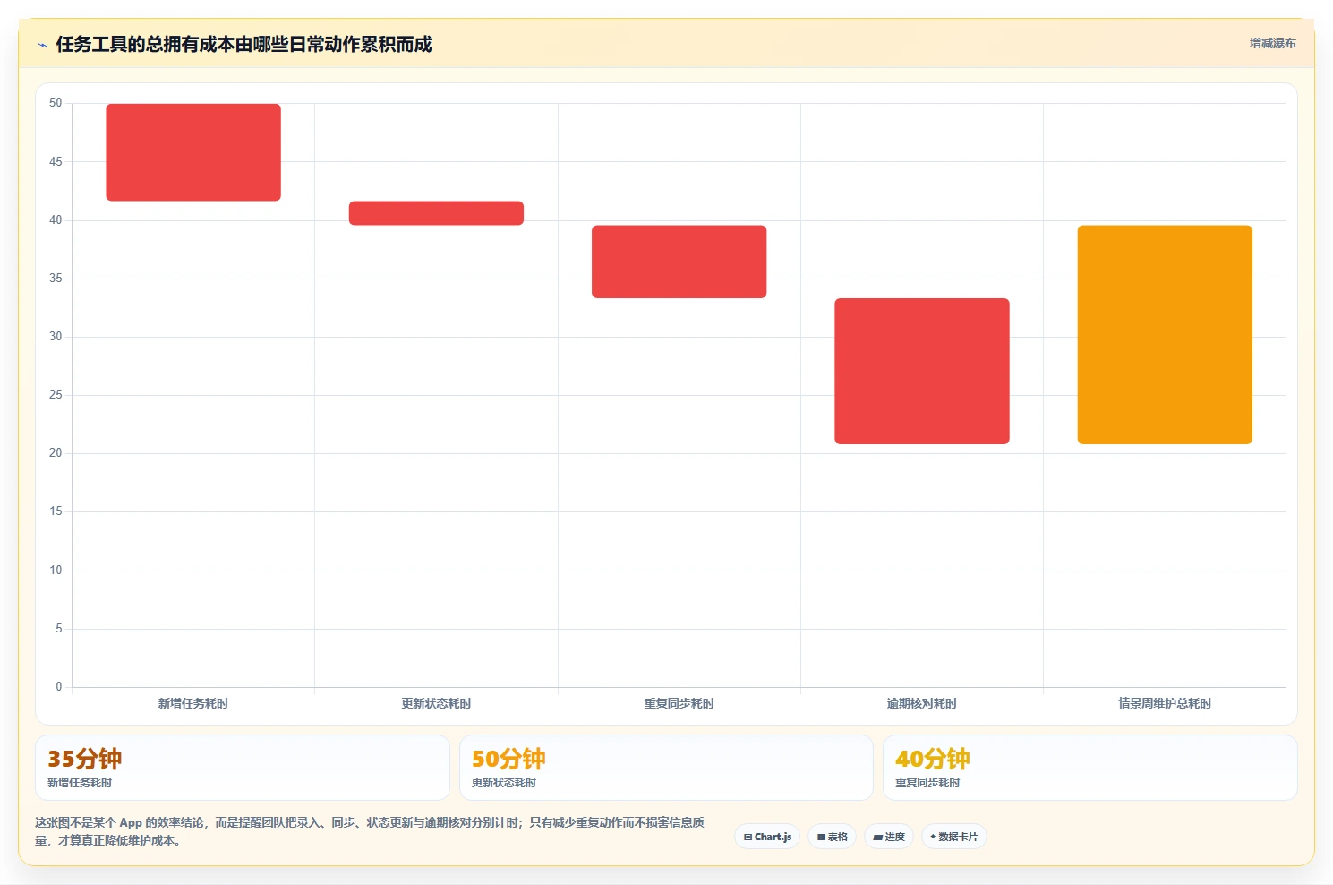Open the 40分钟 stat card
The height and width of the screenshot is (885, 1333).
pos(1089,768)
